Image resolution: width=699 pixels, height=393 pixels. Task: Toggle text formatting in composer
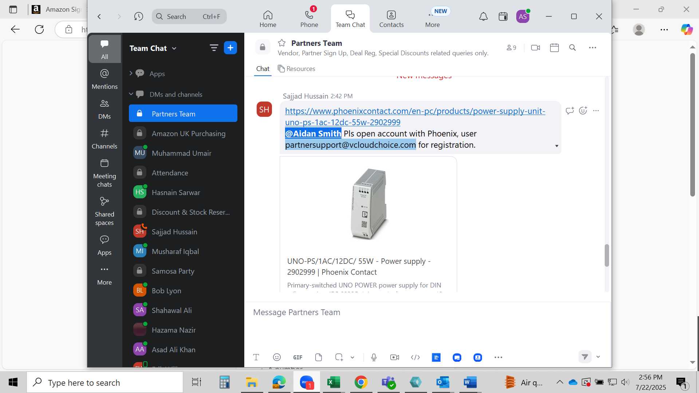pos(256,357)
